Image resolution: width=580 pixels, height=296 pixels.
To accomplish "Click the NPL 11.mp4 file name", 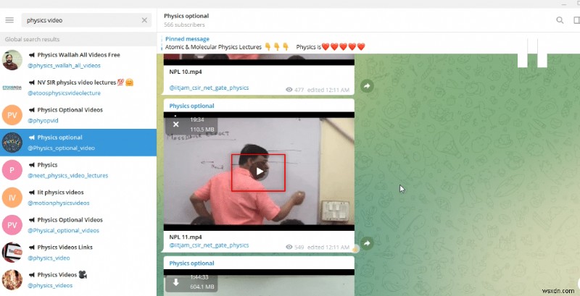I will pyautogui.click(x=186, y=237).
